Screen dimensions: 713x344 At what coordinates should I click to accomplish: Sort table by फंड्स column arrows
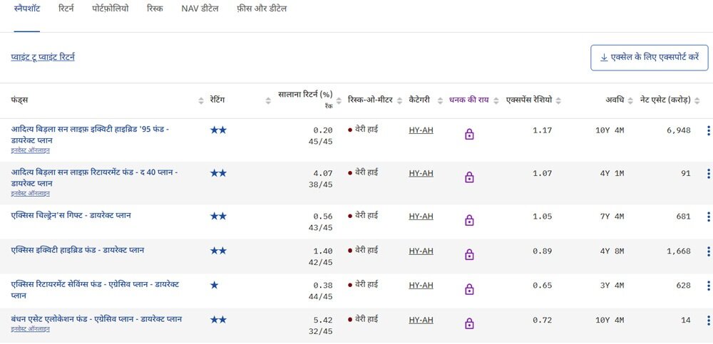[201, 101]
